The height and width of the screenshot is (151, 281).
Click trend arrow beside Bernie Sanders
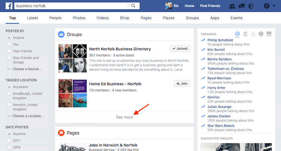[203, 59]
